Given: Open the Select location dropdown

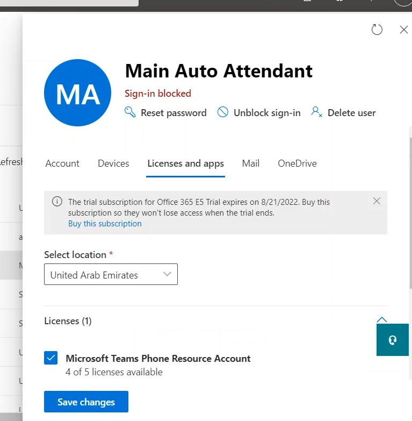Looking at the screenshot, I should (x=111, y=275).
